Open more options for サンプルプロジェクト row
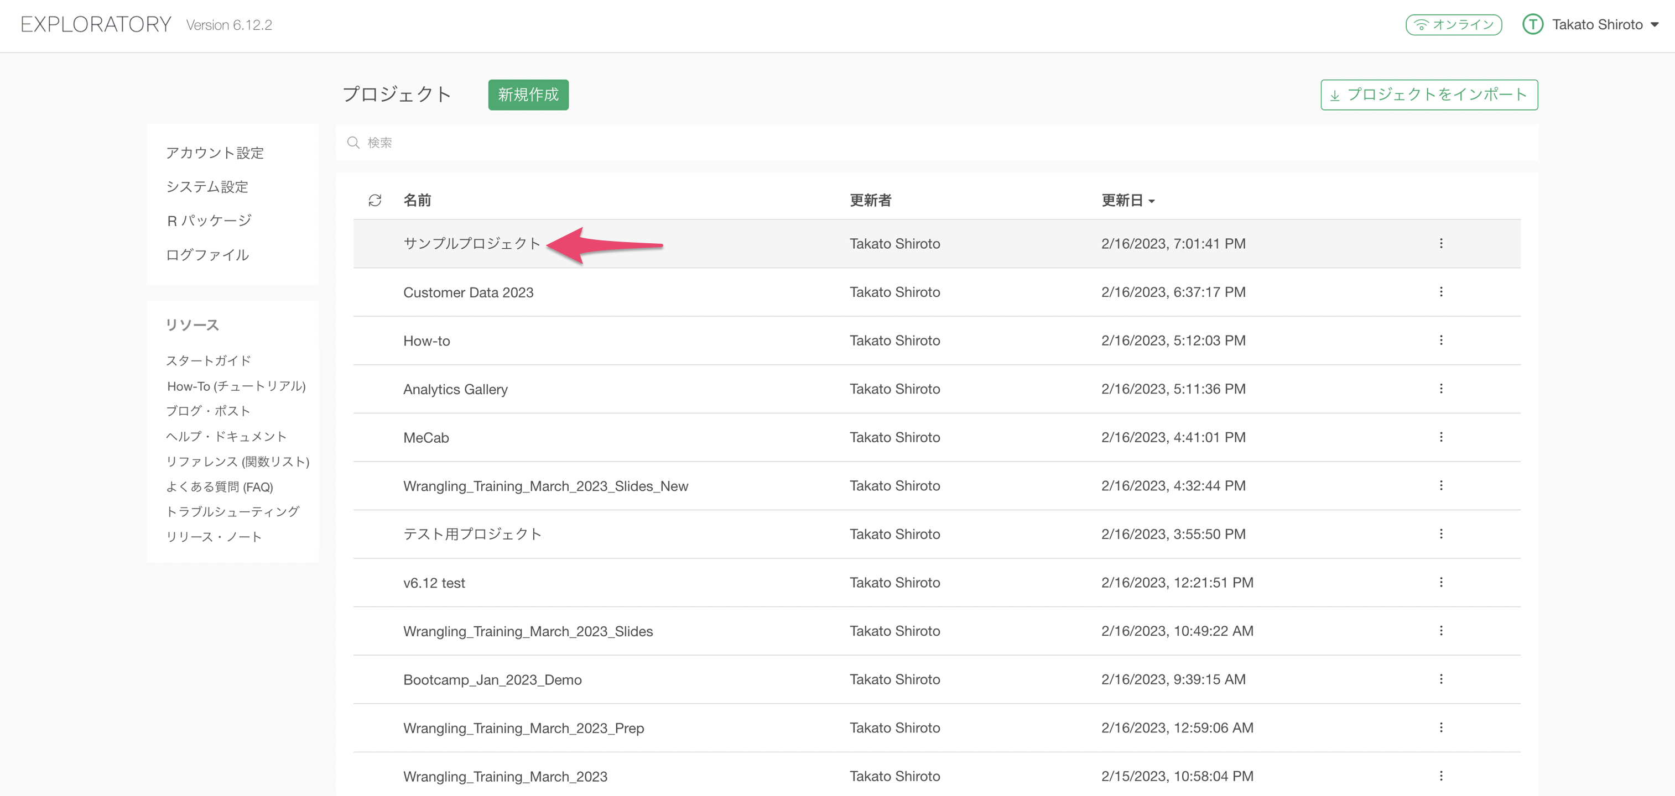 (x=1441, y=243)
